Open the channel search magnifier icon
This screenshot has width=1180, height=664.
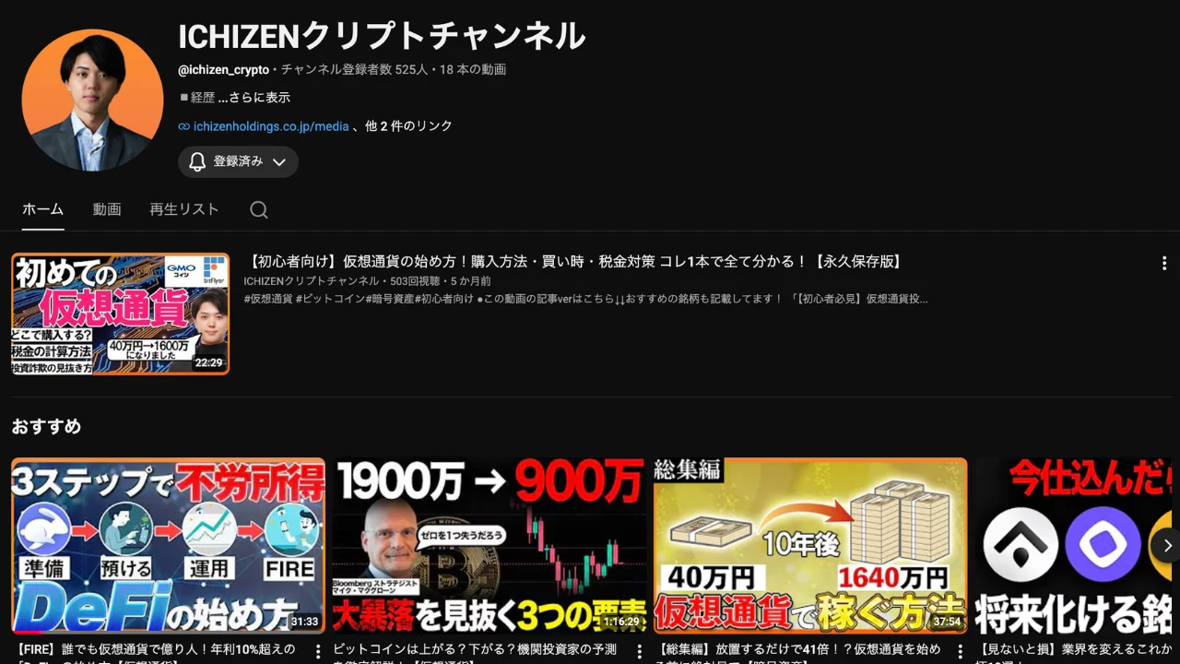click(259, 210)
